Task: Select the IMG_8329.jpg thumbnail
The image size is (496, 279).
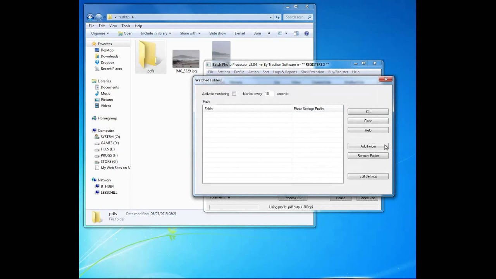Action: pos(186,59)
